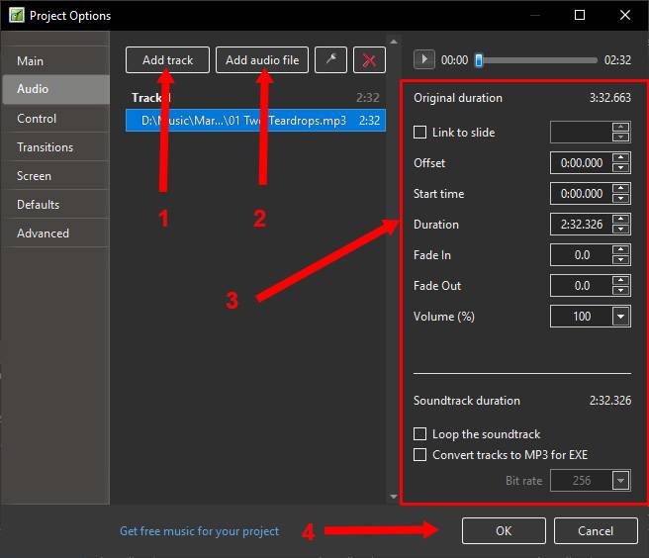Click the Fade Out value field
The height and width of the screenshot is (558, 649).
[581, 286]
